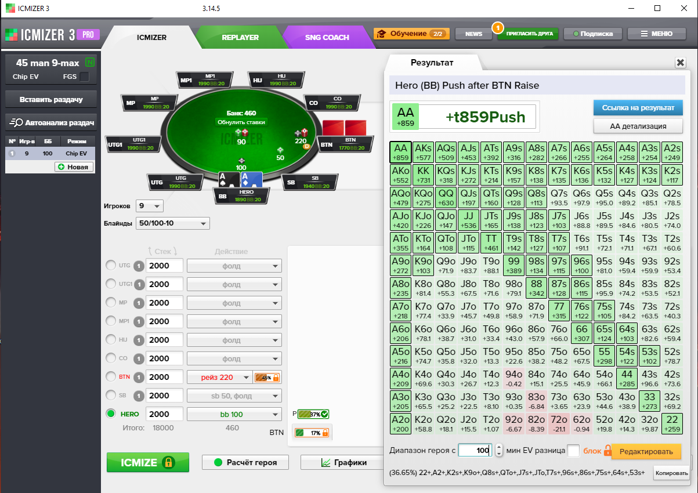Select the CO radio button
The image size is (698, 493).
(x=110, y=358)
